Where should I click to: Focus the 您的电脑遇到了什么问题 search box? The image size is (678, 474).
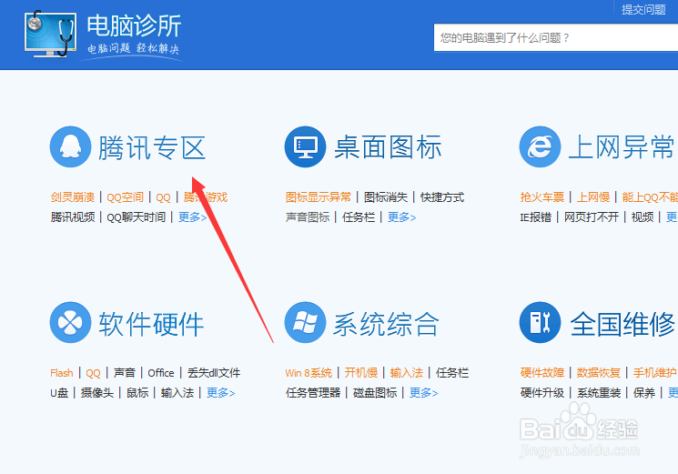556,37
